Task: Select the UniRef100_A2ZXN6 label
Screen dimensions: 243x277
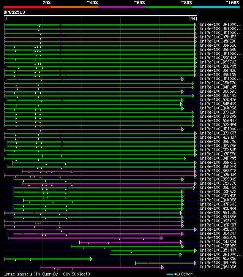Action: [x=218, y=259]
